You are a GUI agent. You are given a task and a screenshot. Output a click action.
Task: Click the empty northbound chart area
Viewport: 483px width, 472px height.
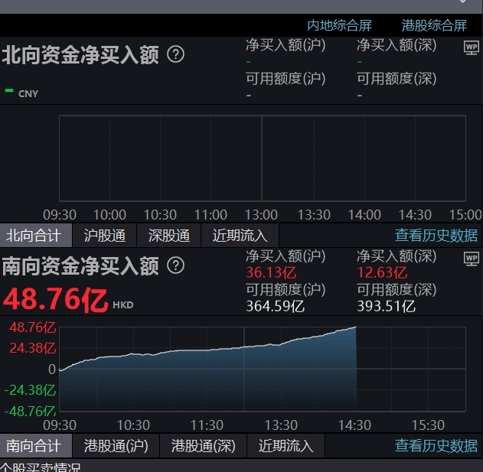[x=262, y=158]
